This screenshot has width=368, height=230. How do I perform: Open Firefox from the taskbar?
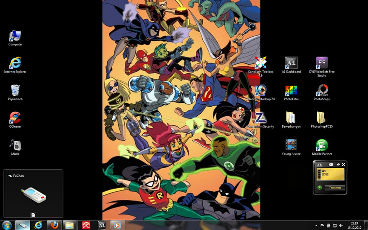54,225
